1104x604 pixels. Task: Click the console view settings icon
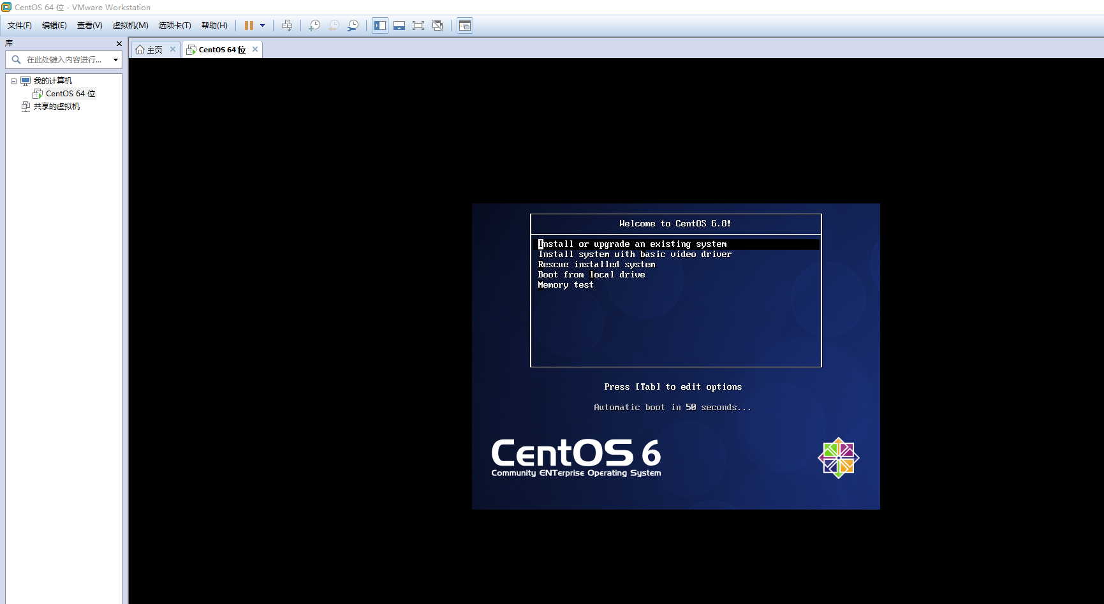[465, 26]
